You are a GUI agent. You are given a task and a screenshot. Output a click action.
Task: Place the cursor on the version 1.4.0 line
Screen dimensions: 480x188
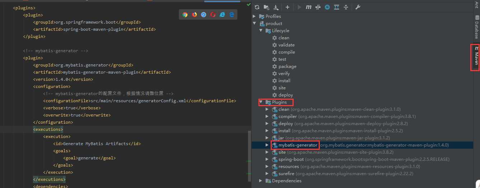pos(63,79)
